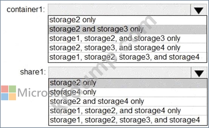Click the container1 combo box field
The width and height of the screenshot is (209, 128).
click(x=119, y=10)
